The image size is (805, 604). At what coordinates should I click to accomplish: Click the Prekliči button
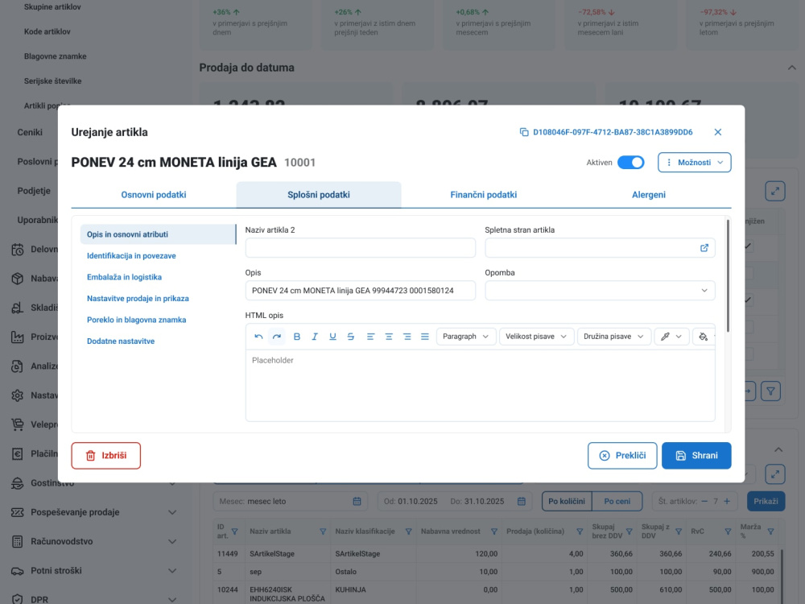click(x=621, y=456)
